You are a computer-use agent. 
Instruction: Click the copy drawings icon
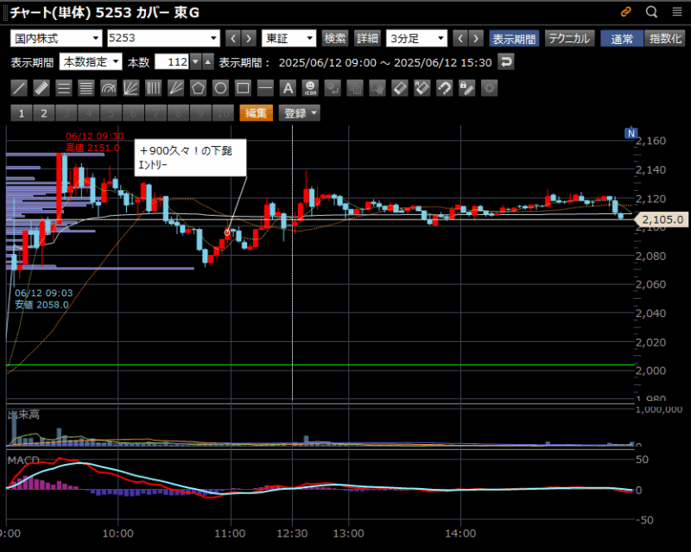355,88
